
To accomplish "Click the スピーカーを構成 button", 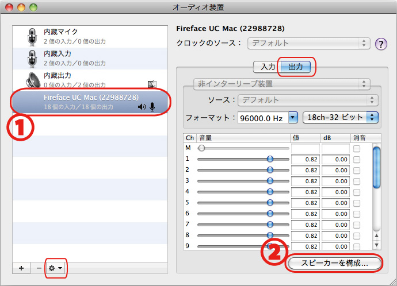I will click(x=334, y=263).
